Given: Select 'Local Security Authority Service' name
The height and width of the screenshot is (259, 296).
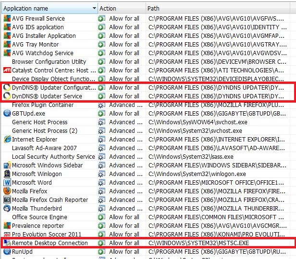Looking at the screenshot, I should 53,157.
